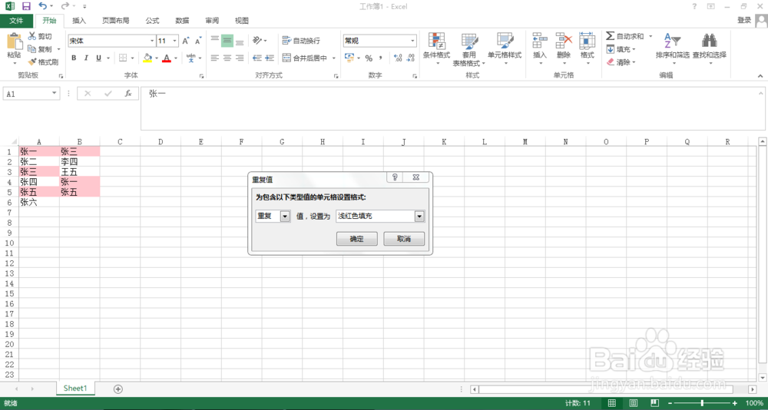
Task: Switch to the Page Layout (页面布局) tab
Action: click(x=116, y=21)
